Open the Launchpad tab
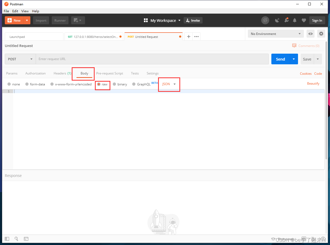 pos(34,37)
